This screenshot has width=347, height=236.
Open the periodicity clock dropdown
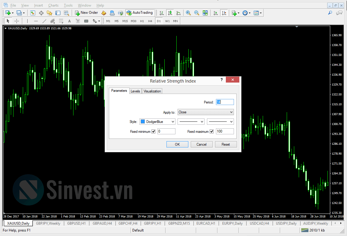[246, 13]
